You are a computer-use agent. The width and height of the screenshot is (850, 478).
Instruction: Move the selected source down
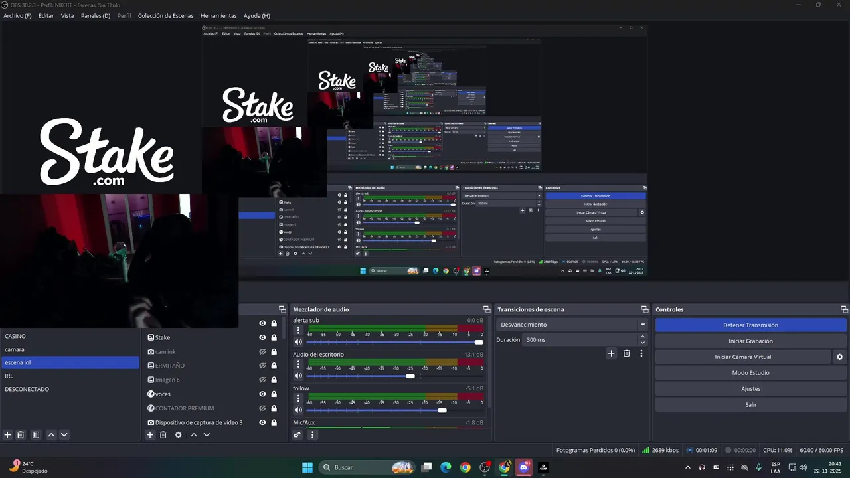pos(207,435)
